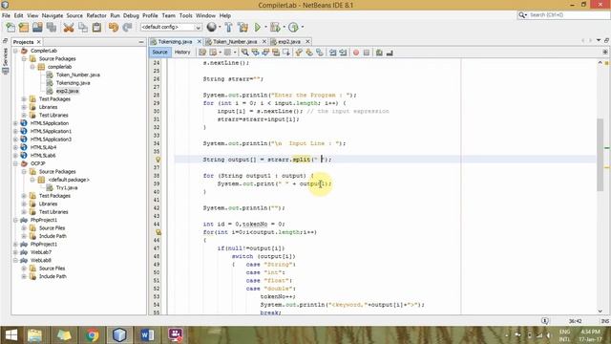
Task: Click the Shift Line Right icon
Action: point(343,53)
